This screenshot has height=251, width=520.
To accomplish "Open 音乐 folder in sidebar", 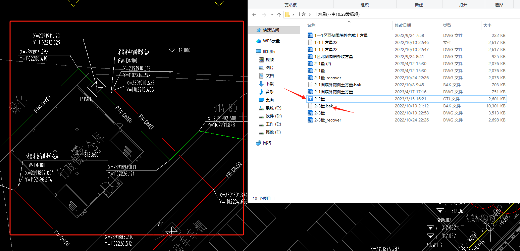I will coord(270,92).
